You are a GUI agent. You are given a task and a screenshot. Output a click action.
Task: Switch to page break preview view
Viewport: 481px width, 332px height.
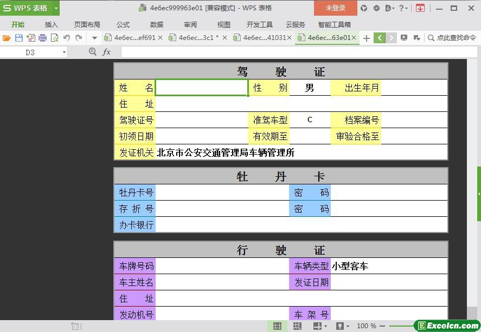[x=297, y=326]
